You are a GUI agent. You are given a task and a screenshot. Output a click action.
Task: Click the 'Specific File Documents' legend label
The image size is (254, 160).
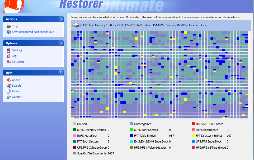coord(92,153)
